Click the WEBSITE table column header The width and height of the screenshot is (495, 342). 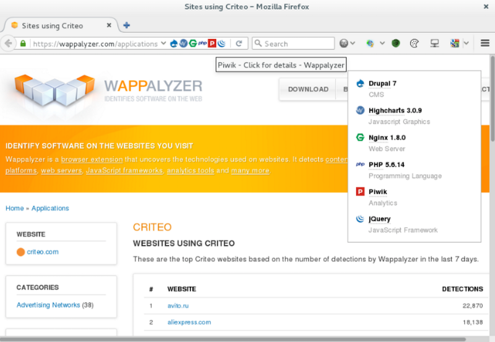181,289
